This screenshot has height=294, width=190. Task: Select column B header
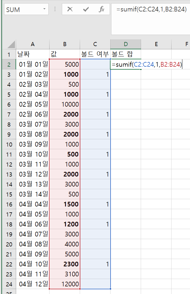(65, 44)
